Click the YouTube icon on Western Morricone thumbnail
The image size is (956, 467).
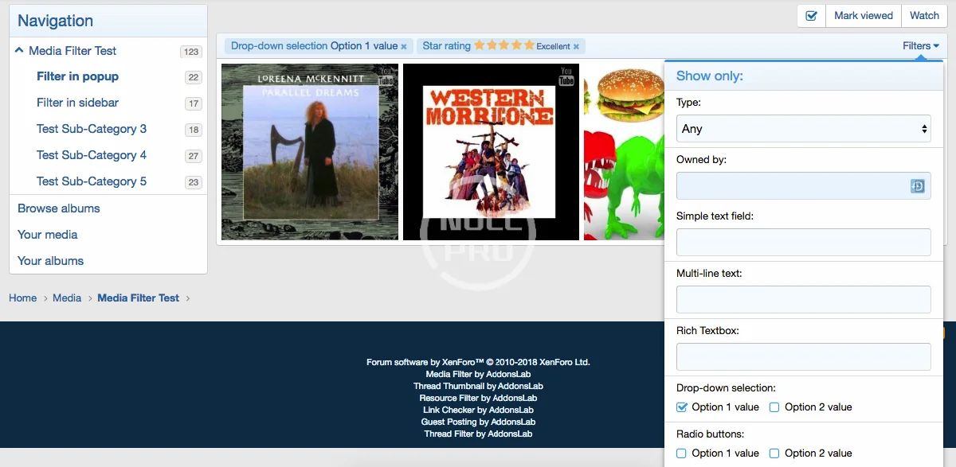pos(566,76)
